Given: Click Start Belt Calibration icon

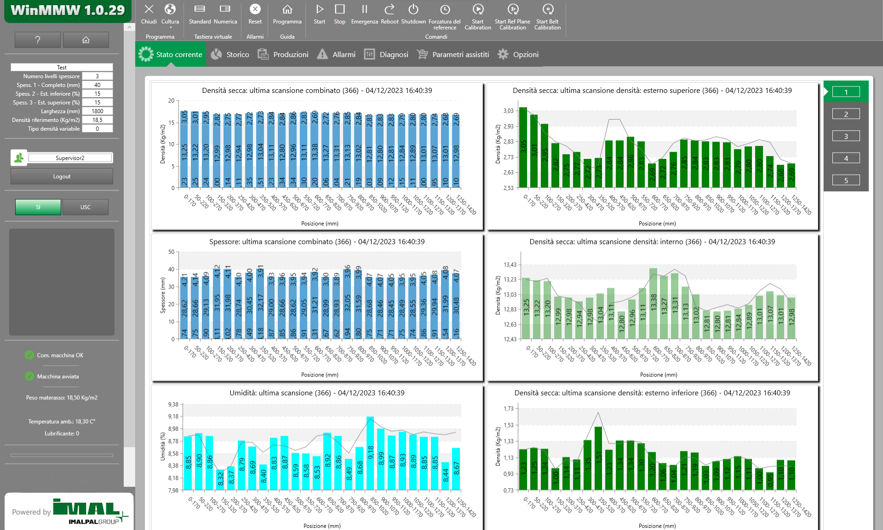Looking at the screenshot, I should [x=547, y=10].
